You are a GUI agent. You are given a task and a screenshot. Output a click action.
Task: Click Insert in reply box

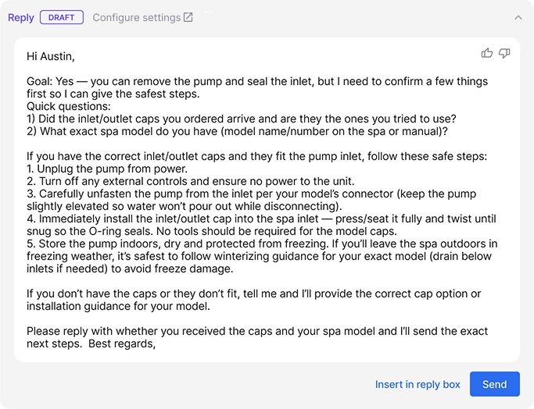coord(418,384)
